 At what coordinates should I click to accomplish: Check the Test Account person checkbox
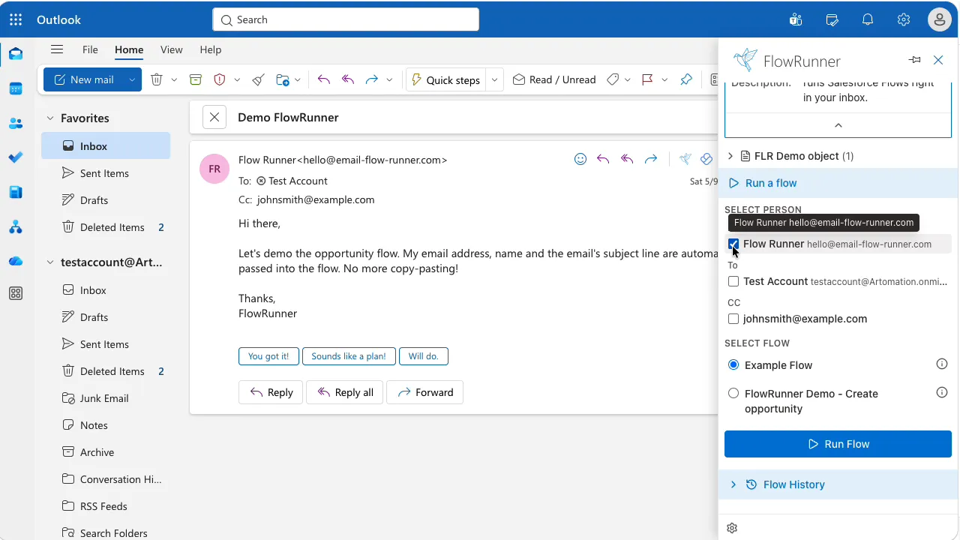coord(733,281)
